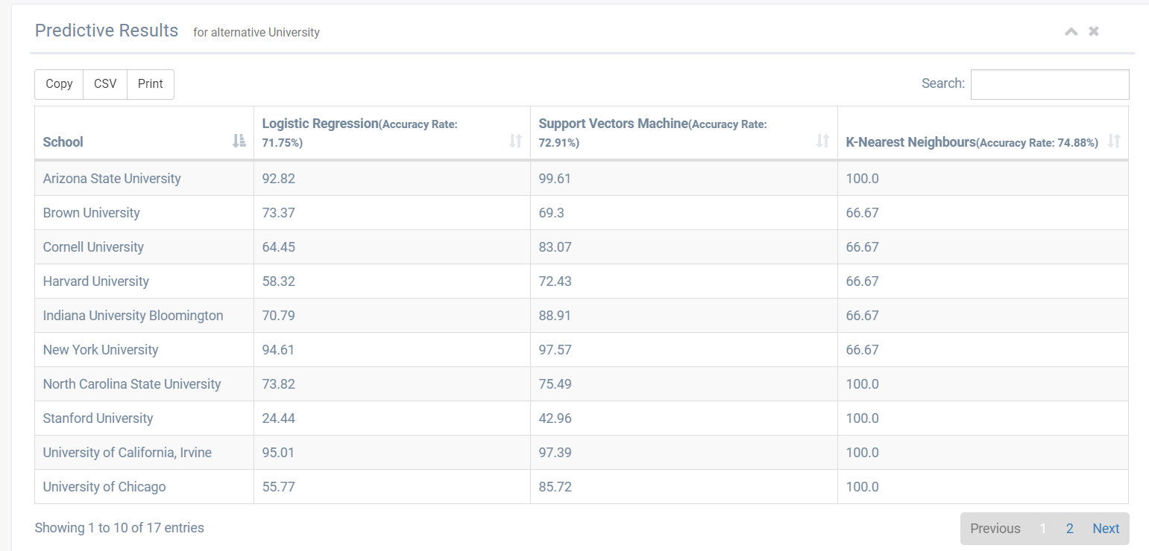This screenshot has width=1149, height=551.
Task: Click Indiana University Bloomington cell
Action: coord(144,316)
